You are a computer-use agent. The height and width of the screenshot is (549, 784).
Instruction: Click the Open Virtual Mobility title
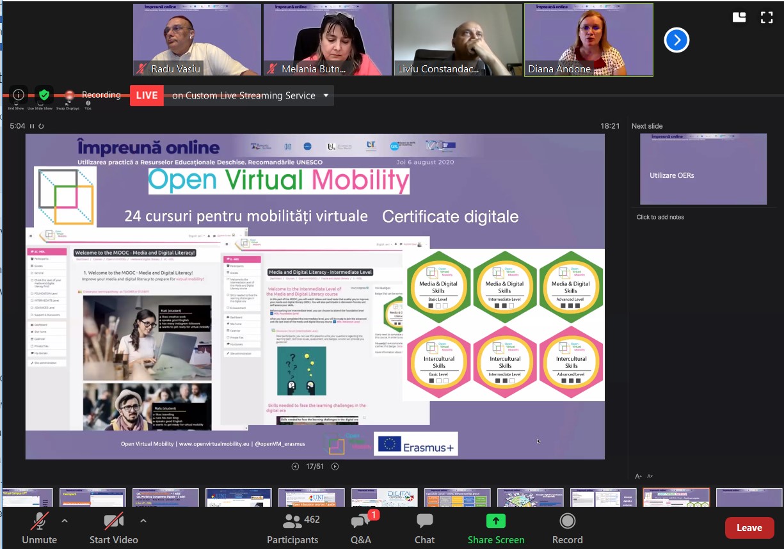coord(279,181)
